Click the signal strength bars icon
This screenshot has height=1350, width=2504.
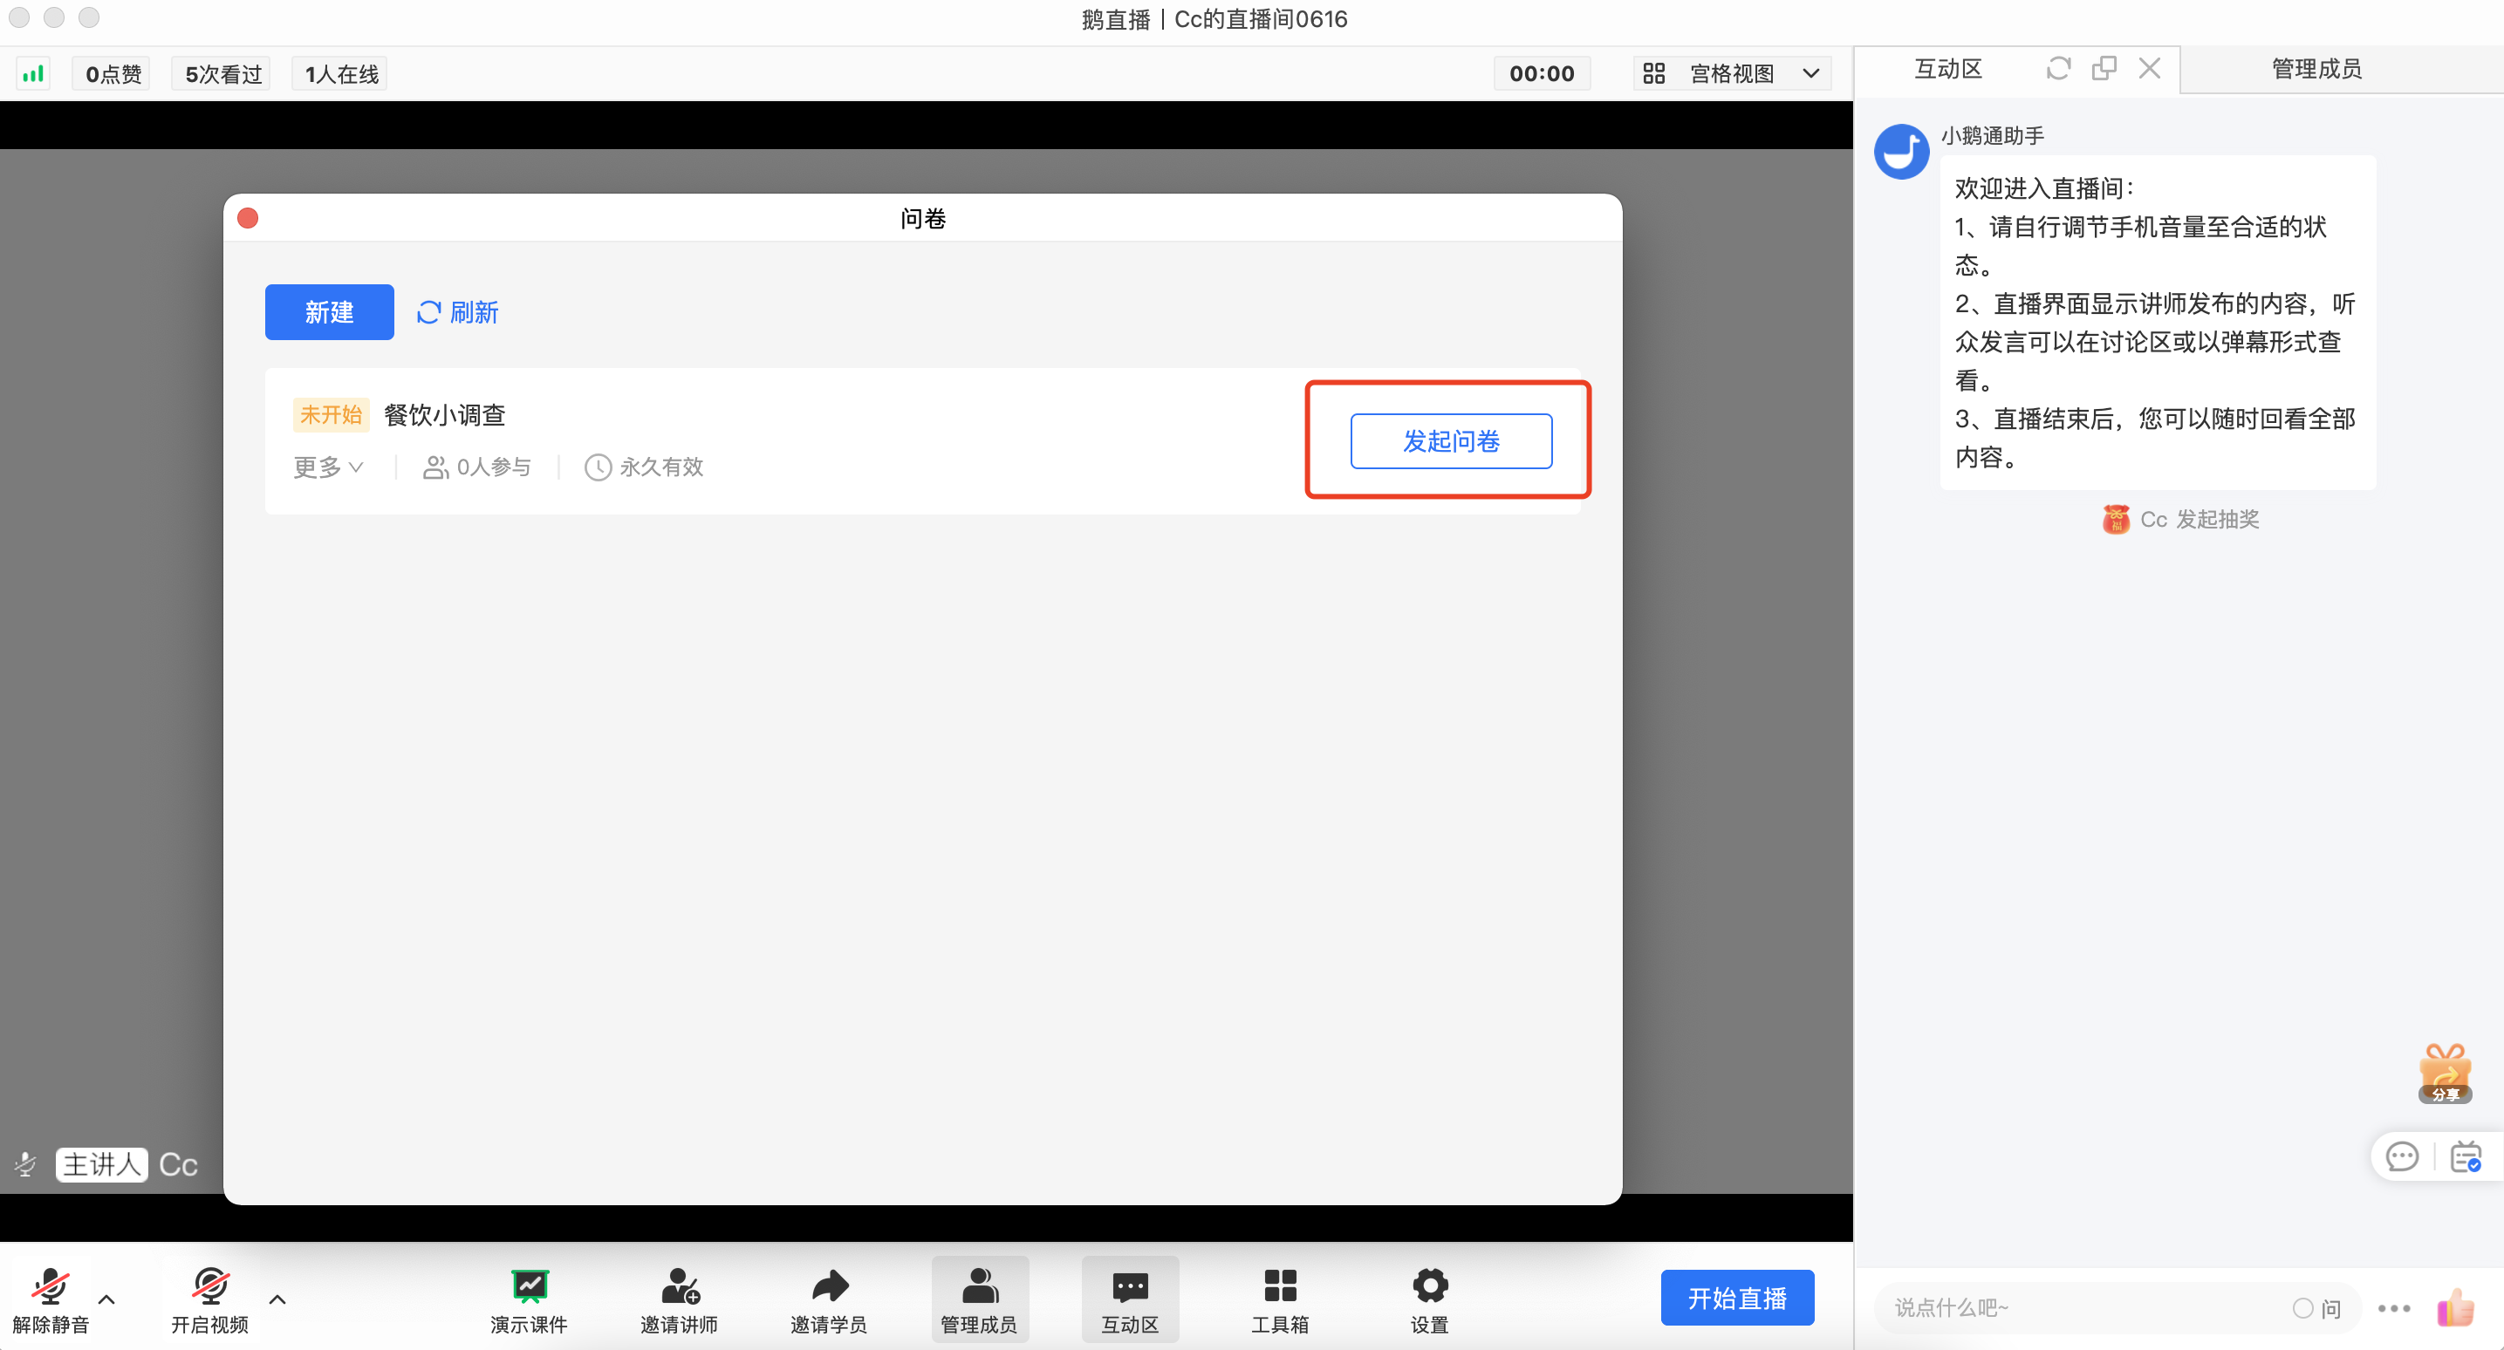33,74
